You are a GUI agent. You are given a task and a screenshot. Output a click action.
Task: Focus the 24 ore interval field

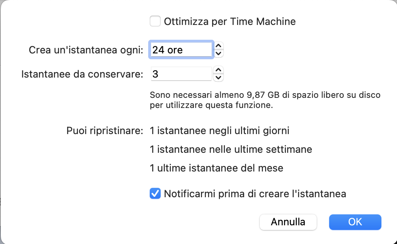[x=181, y=50]
